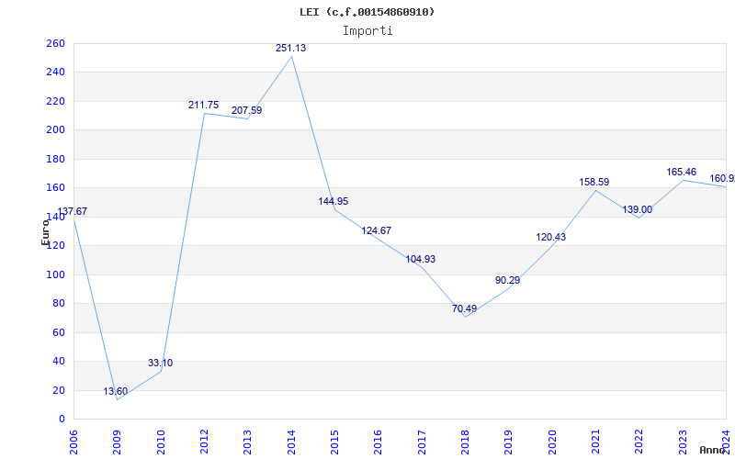Click the 160 y-axis tick label
Viewport: 735px width, 459px height.
pyautogui.click(x=55, y=188)
